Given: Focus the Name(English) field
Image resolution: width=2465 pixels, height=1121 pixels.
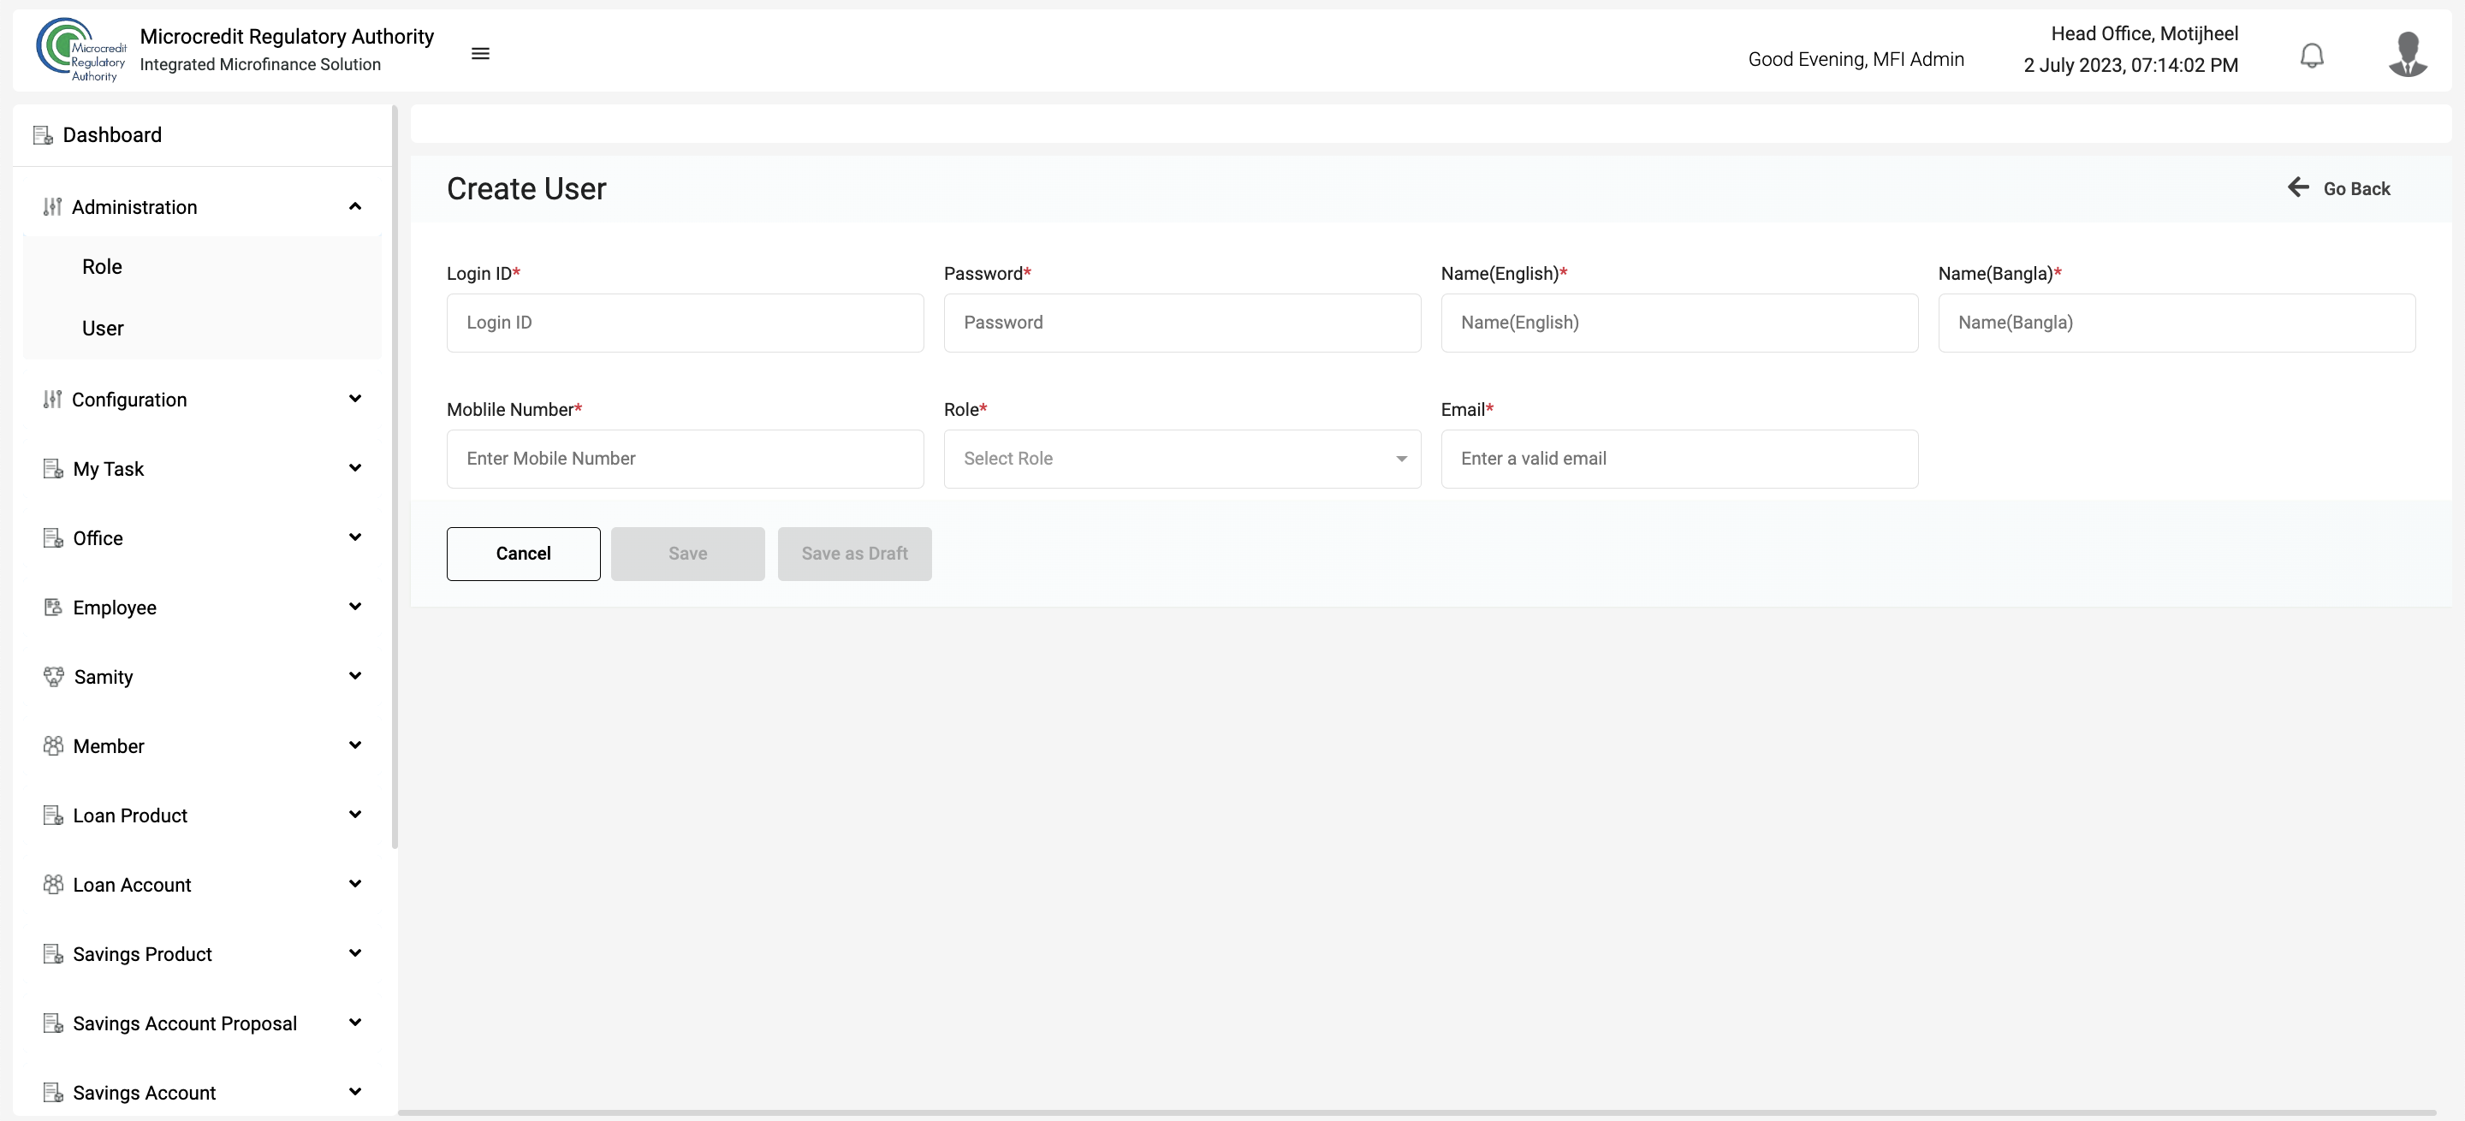Looking at the screenshot, I should pyautogui.click(x=1679, y=323).
